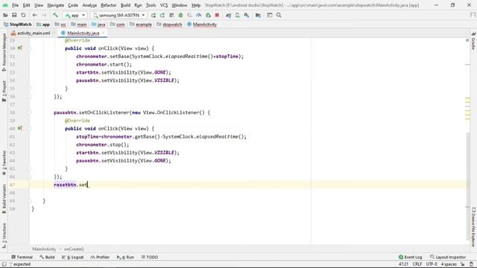The image size is (477, 268).
Task: Click the Open file toolbar icon
Action: tap(5, 15)
